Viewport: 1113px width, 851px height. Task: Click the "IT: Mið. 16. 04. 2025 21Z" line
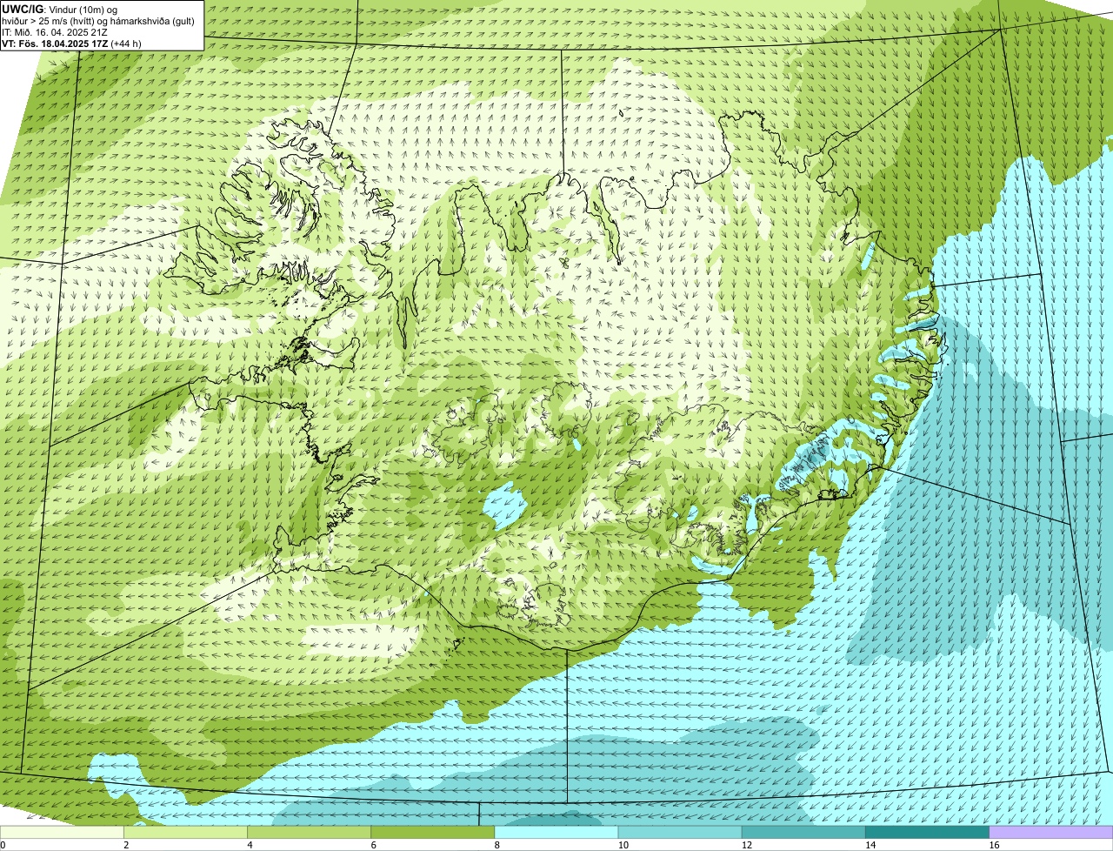[x=55, y=32]
